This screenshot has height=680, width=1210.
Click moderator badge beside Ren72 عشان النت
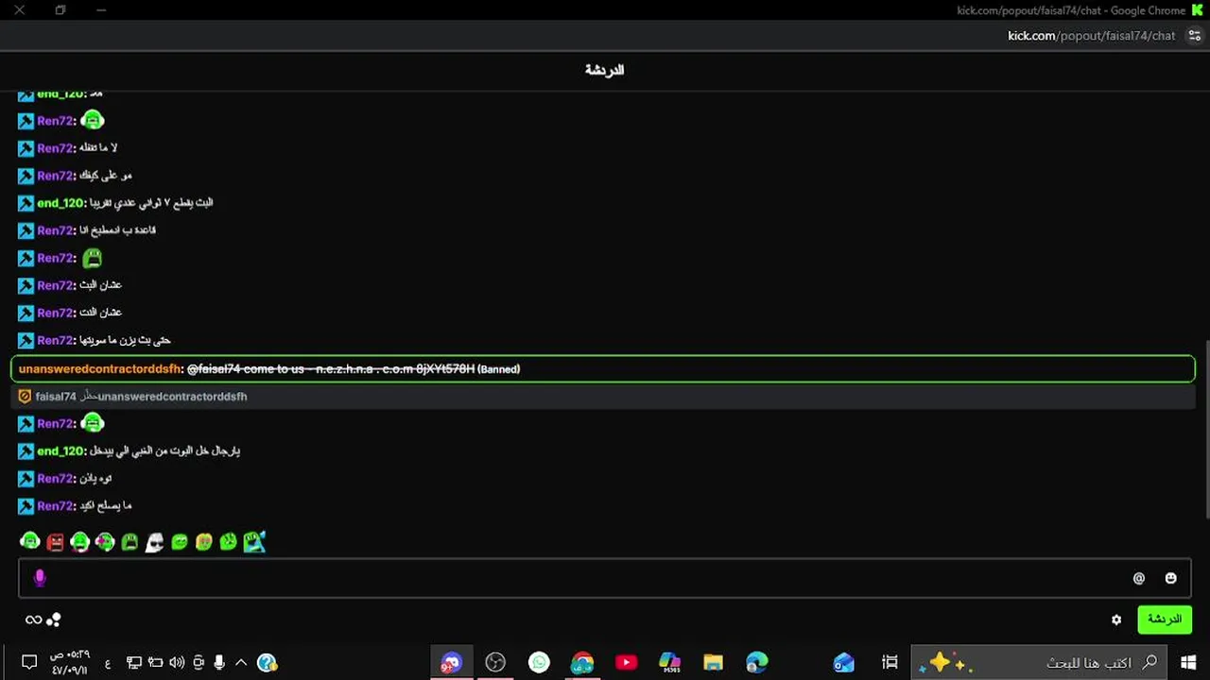click(26, 313)
